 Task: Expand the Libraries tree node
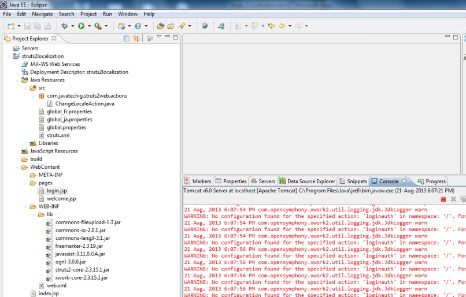pos(25,143)
